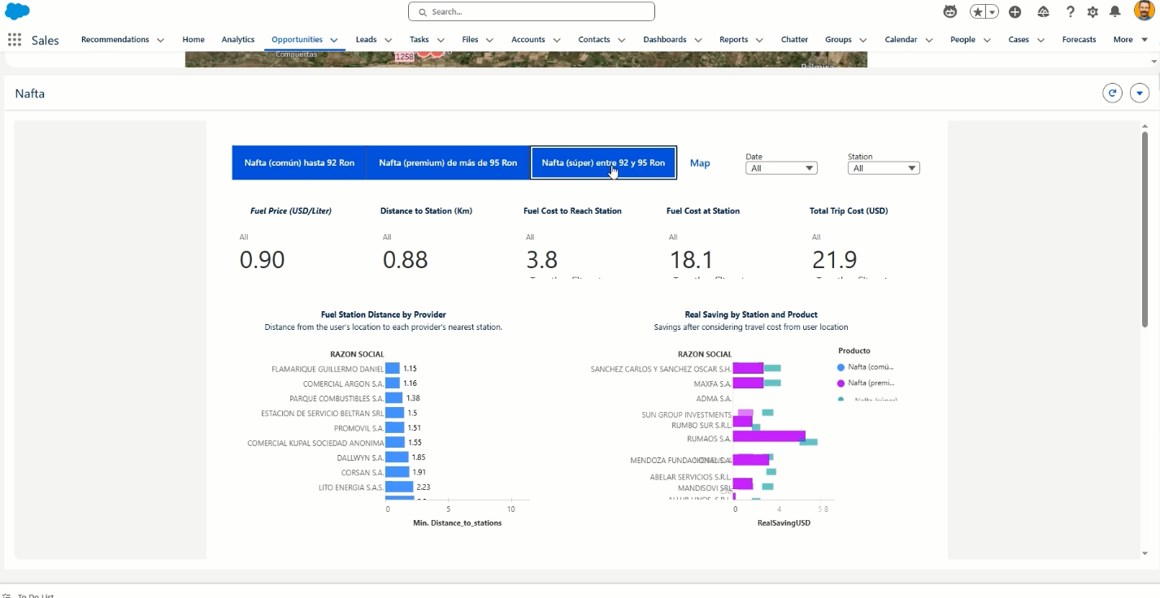Open user profile avatar

(1145, 11)
